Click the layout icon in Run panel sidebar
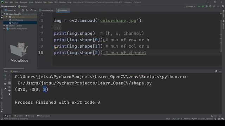The width and height of the screenshot is (225, 126). [5, 84]
